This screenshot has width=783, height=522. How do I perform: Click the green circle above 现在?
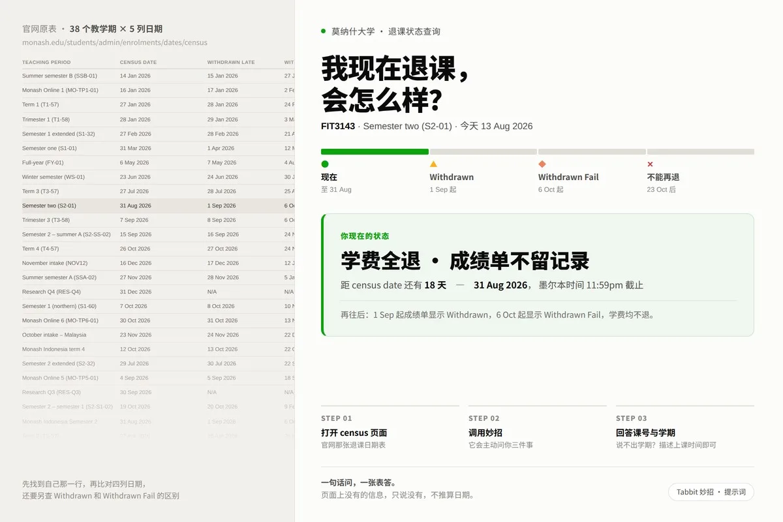tap(325, 164)
